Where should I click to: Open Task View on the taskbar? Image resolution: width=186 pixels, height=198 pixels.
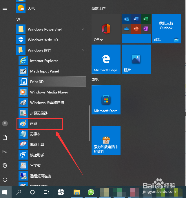(x=46, y=192)
